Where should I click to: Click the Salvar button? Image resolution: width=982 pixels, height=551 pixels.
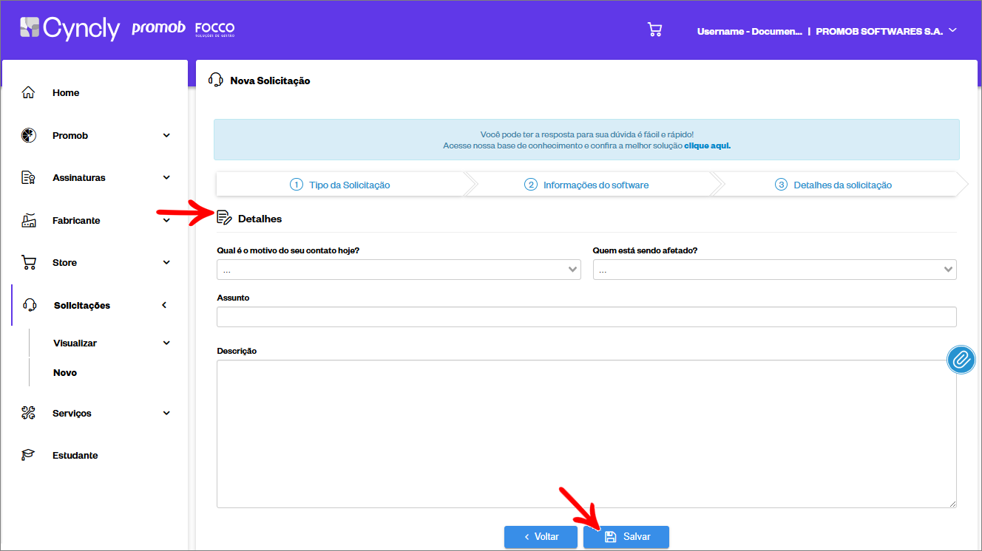tap(626, 537)
